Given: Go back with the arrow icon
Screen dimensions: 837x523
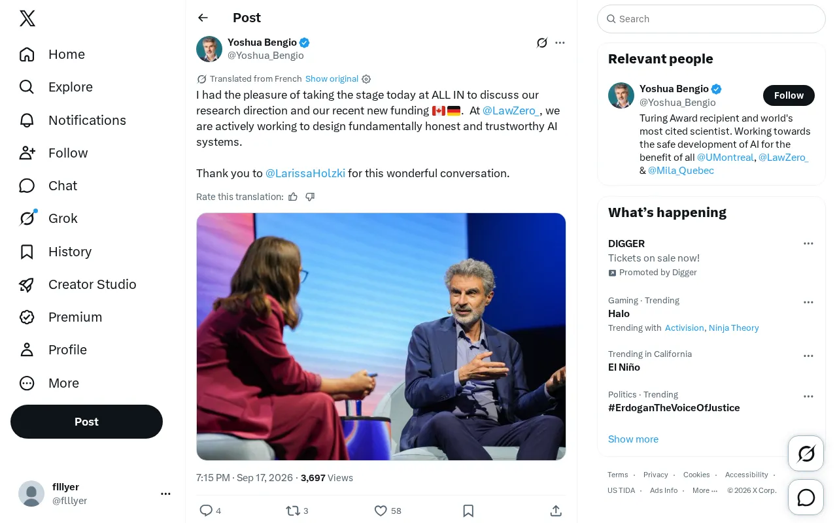Looking at the screenshot, I should [x=203, y=18].
